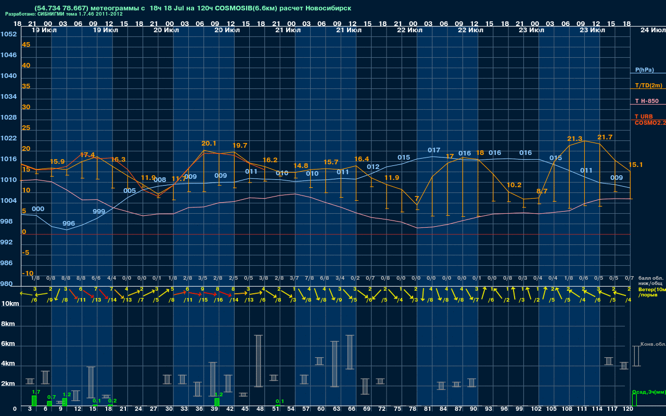Click the 17.4 temperature label
This screenshot has height=416, width=666.
tap(87, 155)
